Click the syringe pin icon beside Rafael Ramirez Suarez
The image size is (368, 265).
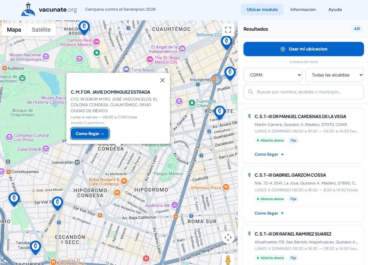249,234
